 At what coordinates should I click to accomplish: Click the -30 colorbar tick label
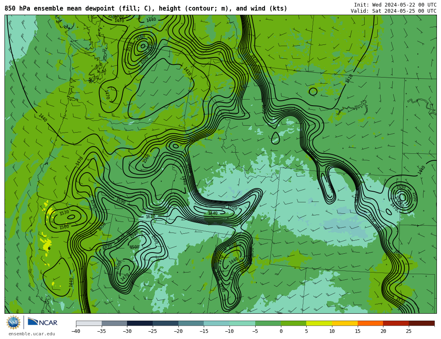tap(127, 331)
